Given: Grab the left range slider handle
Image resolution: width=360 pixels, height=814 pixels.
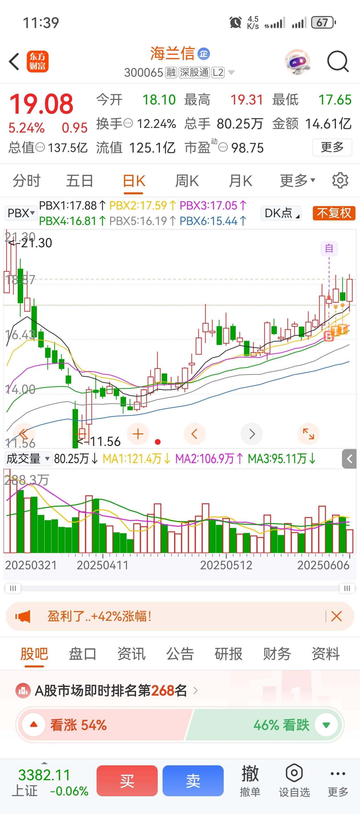Looking at the screenshot, I should point(13,588).
